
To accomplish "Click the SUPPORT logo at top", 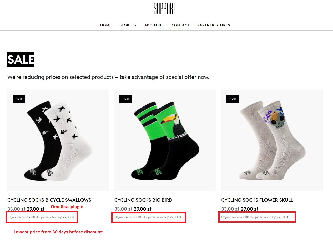I will (x=165, y=9).
